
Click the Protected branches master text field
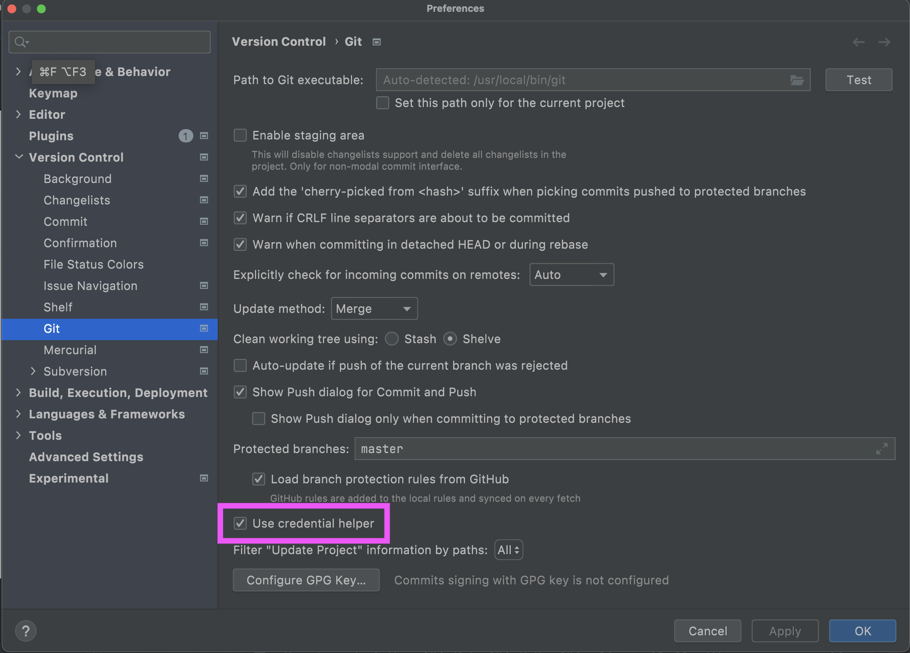click(x=602, y=449)
